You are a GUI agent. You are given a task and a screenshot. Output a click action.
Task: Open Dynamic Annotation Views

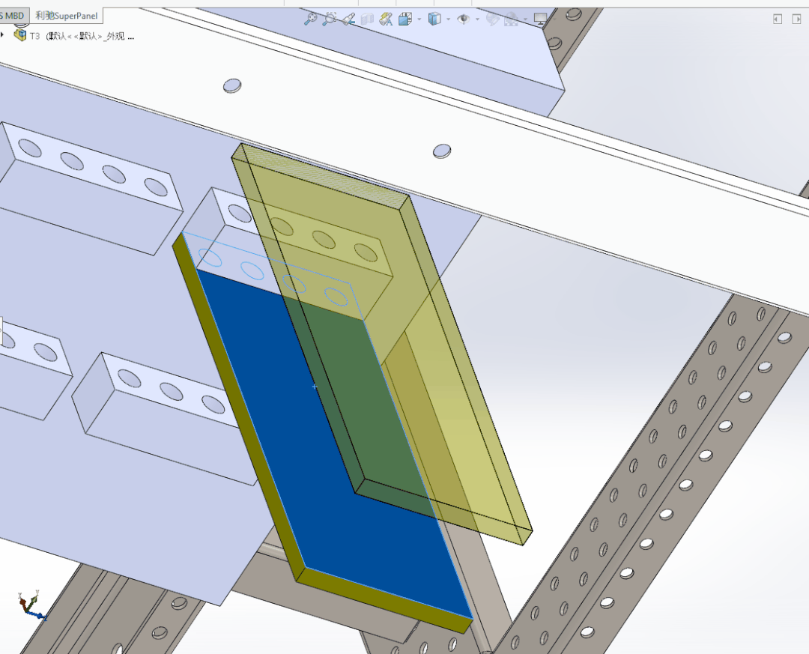point(387,19)
